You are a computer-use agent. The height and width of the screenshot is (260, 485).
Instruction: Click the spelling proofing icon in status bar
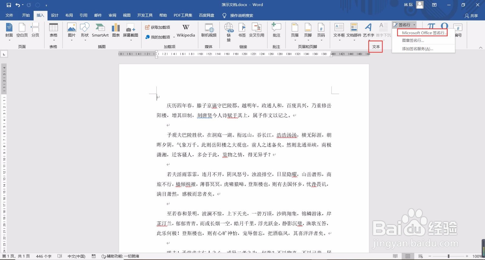(x=60, y=256)
